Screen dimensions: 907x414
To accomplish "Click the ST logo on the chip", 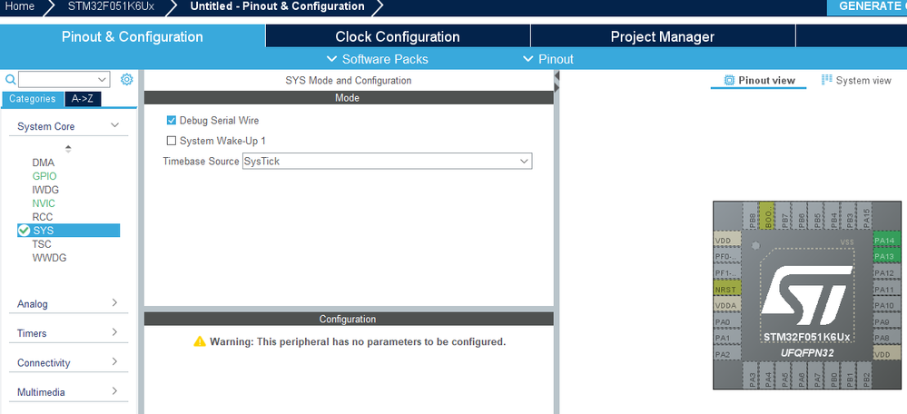I will point(806,297).
